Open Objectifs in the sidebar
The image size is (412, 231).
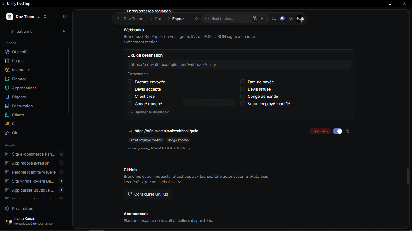(20, 52)
